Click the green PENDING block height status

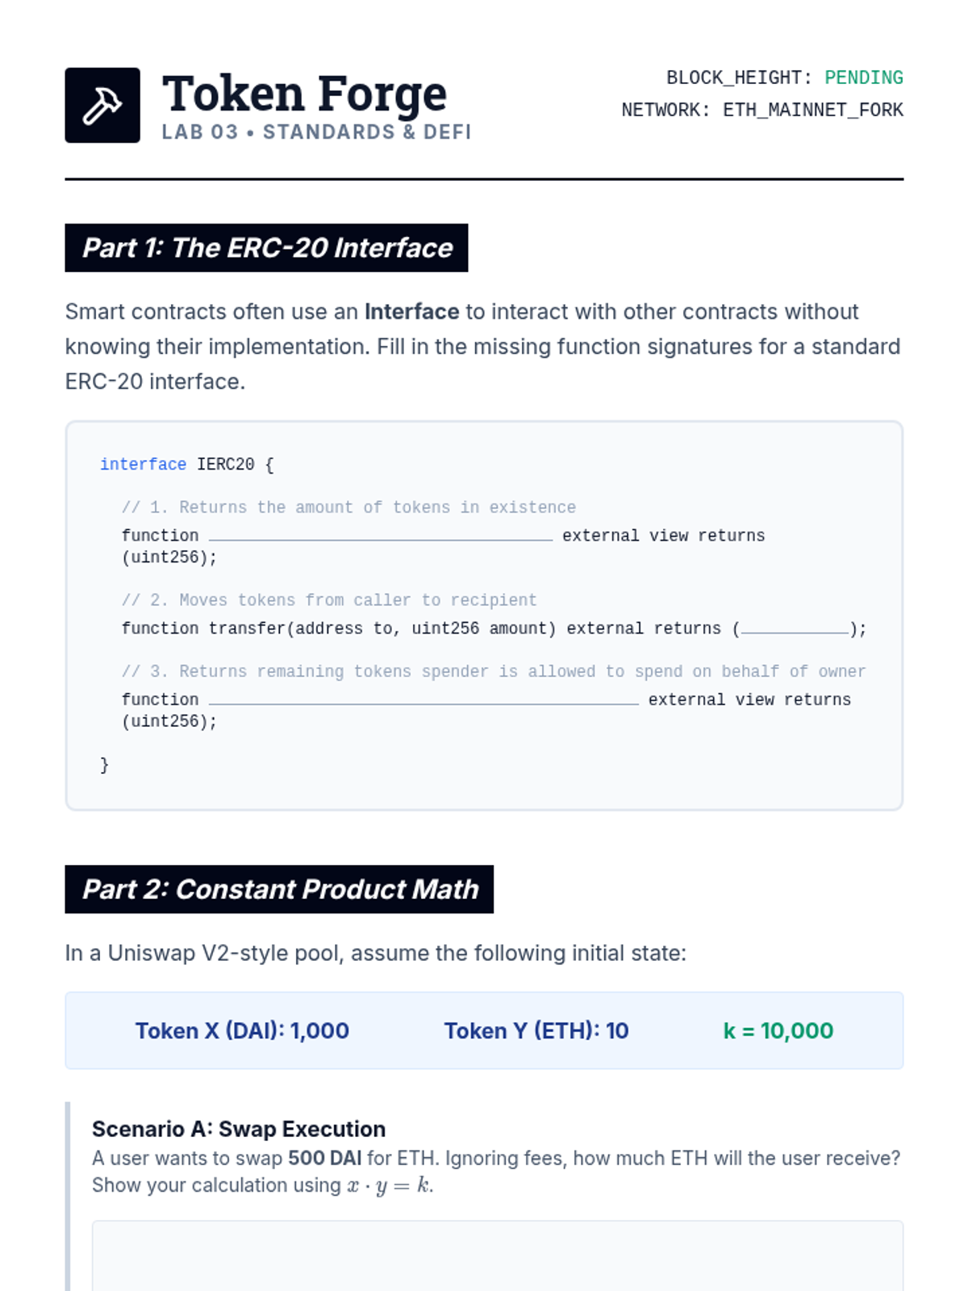pyautogui.click(x=863, y=77)
